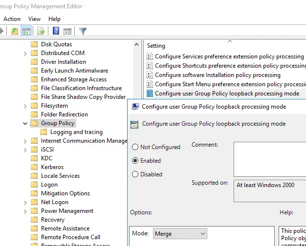The image size is (306, 246).
Task: Click the Disk Quotas folder icon
Action: [34, 44]
